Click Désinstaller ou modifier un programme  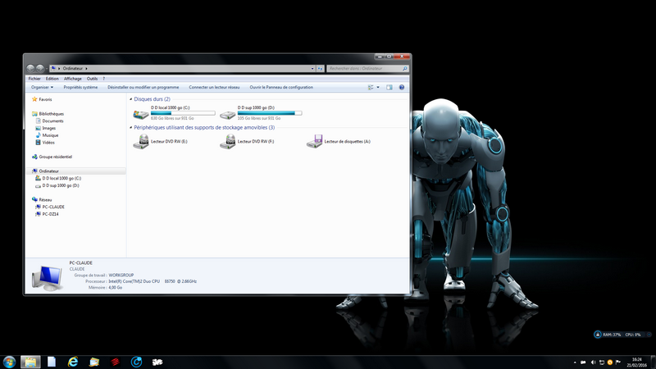[x=143, y=87]
